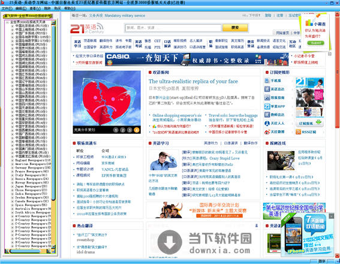Open the idol drama translation entry
The height and width of the screenshot is (264, 340).
(x=86, y=252)
